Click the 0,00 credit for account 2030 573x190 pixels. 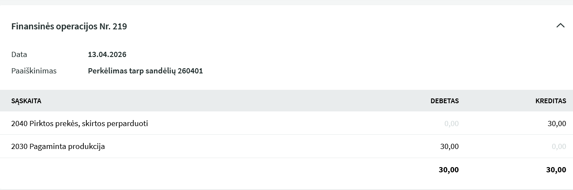tap(559, 146)
